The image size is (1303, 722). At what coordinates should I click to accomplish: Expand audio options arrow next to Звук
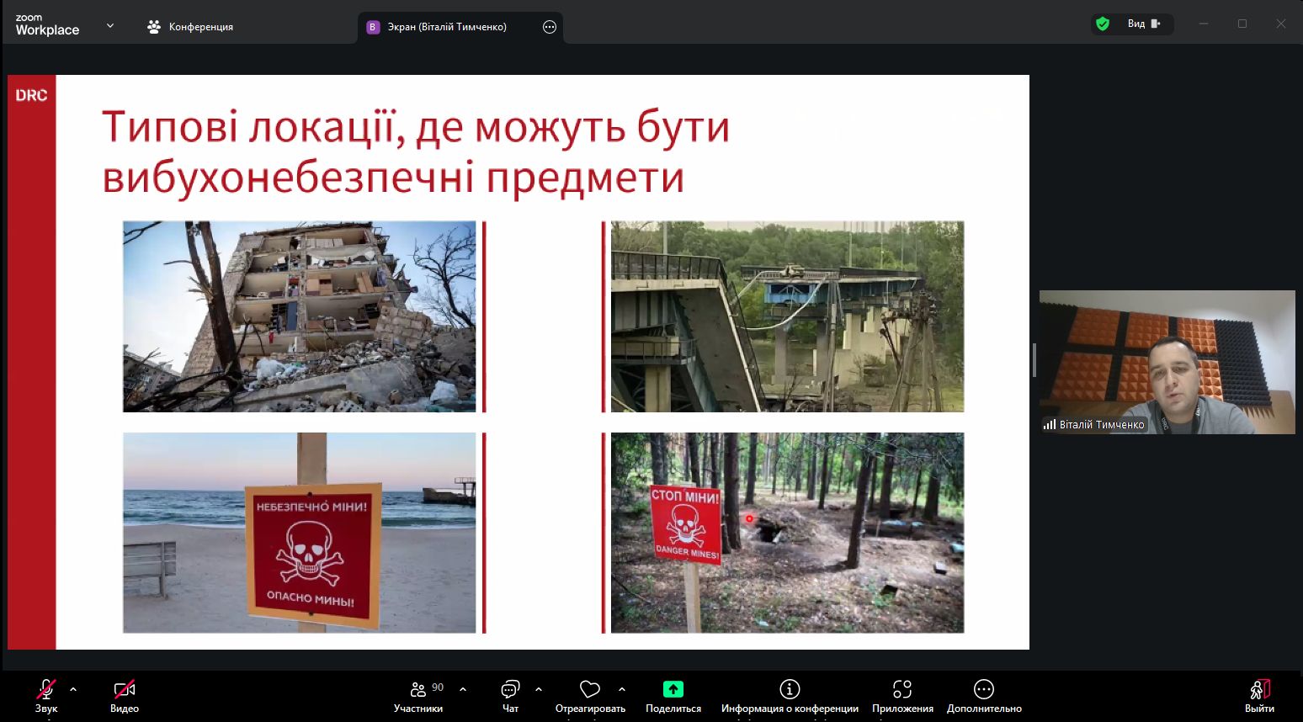73,689
